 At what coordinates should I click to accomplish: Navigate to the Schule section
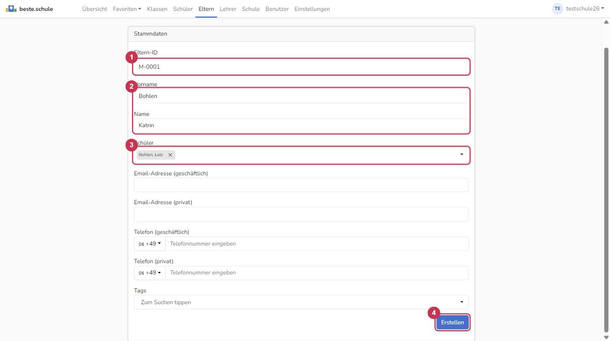click(251, 9)
